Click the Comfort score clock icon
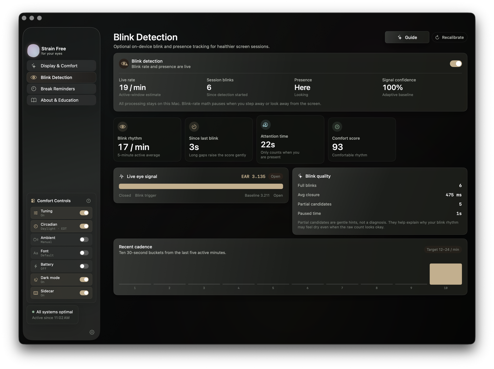The width and height of the screenshot is (494, 369). 337,127
